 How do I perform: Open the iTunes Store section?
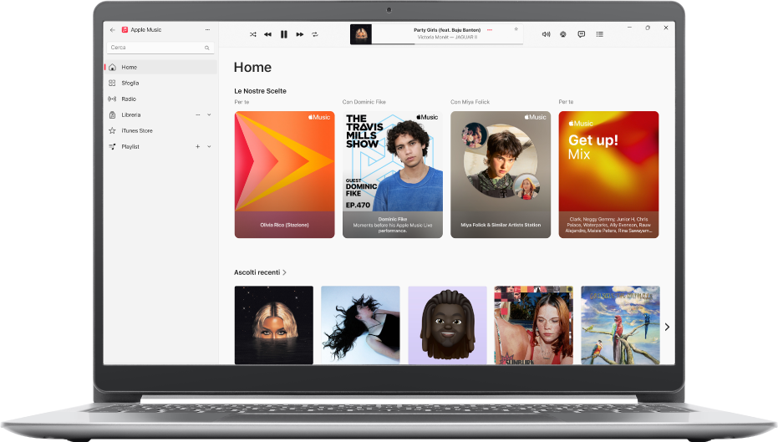(x=160, y=130)
